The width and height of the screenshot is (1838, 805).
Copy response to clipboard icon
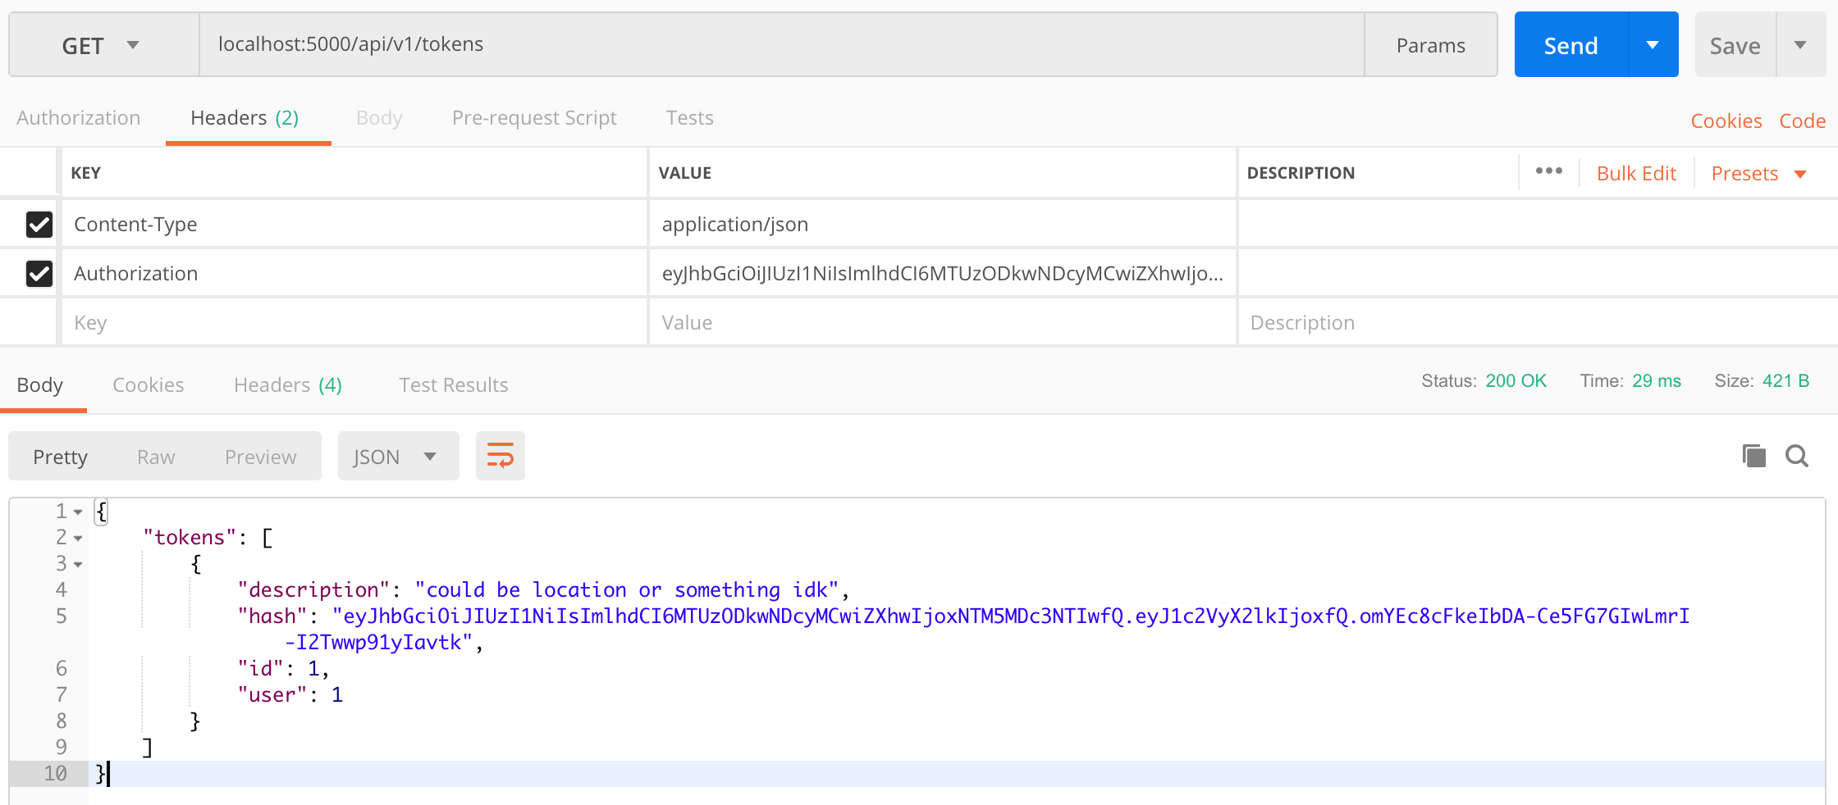tap(1753, 456)
